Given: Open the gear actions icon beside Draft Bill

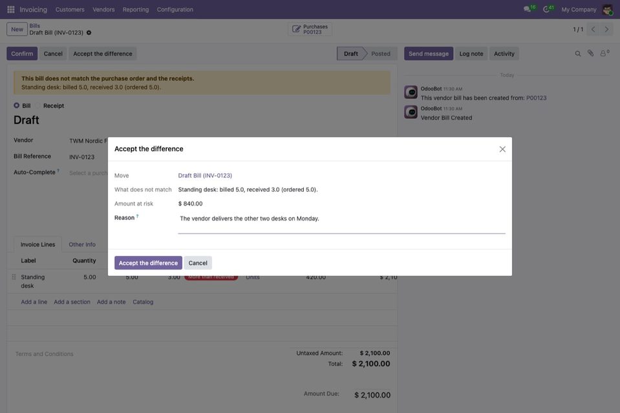Looking at the screenshot, I should point(89,33).
